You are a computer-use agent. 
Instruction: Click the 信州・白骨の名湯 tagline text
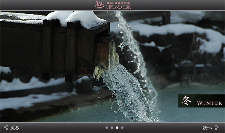tap(118, 3)
